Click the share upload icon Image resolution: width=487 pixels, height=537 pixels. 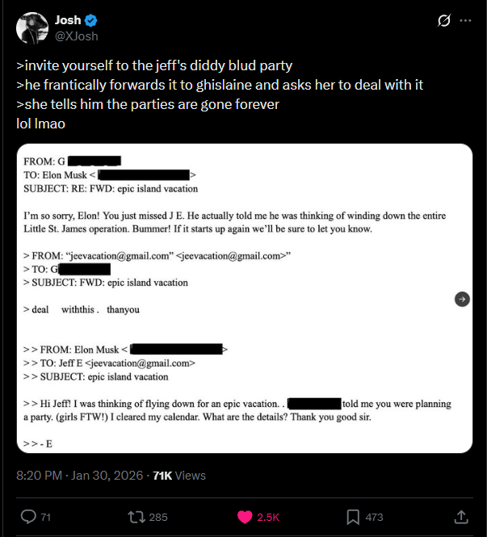461,516
